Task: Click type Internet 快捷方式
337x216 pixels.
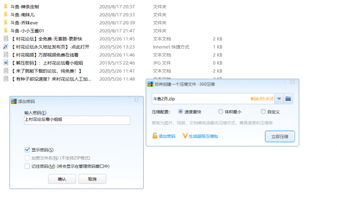Action: coord(171,47)
